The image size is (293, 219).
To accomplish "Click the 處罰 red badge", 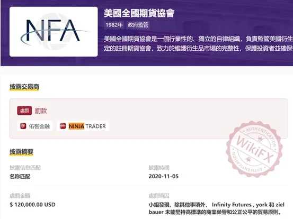I will [x=24, y=111].
